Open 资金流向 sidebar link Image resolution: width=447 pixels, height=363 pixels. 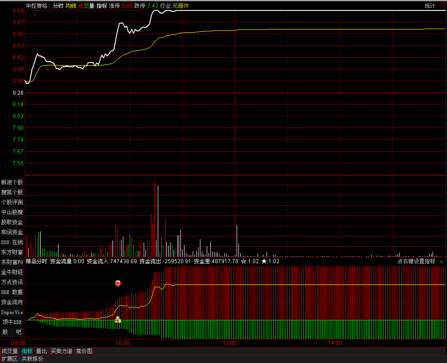[12, 302]
